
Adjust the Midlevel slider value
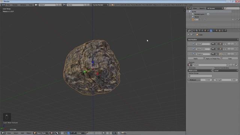point(200,80)
